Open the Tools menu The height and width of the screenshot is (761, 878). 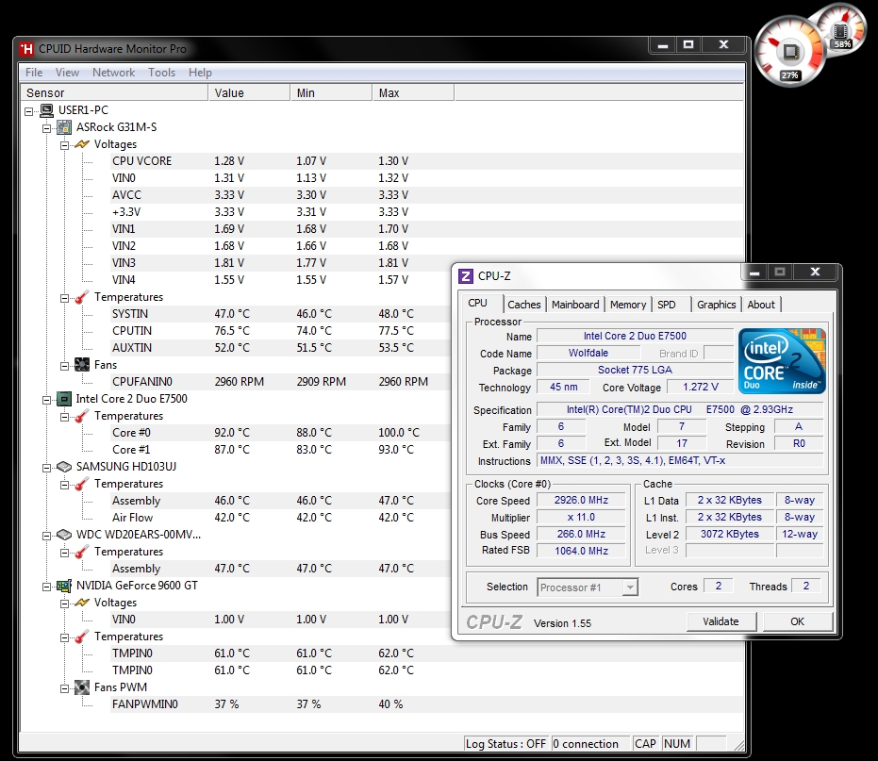coord(162,73)
